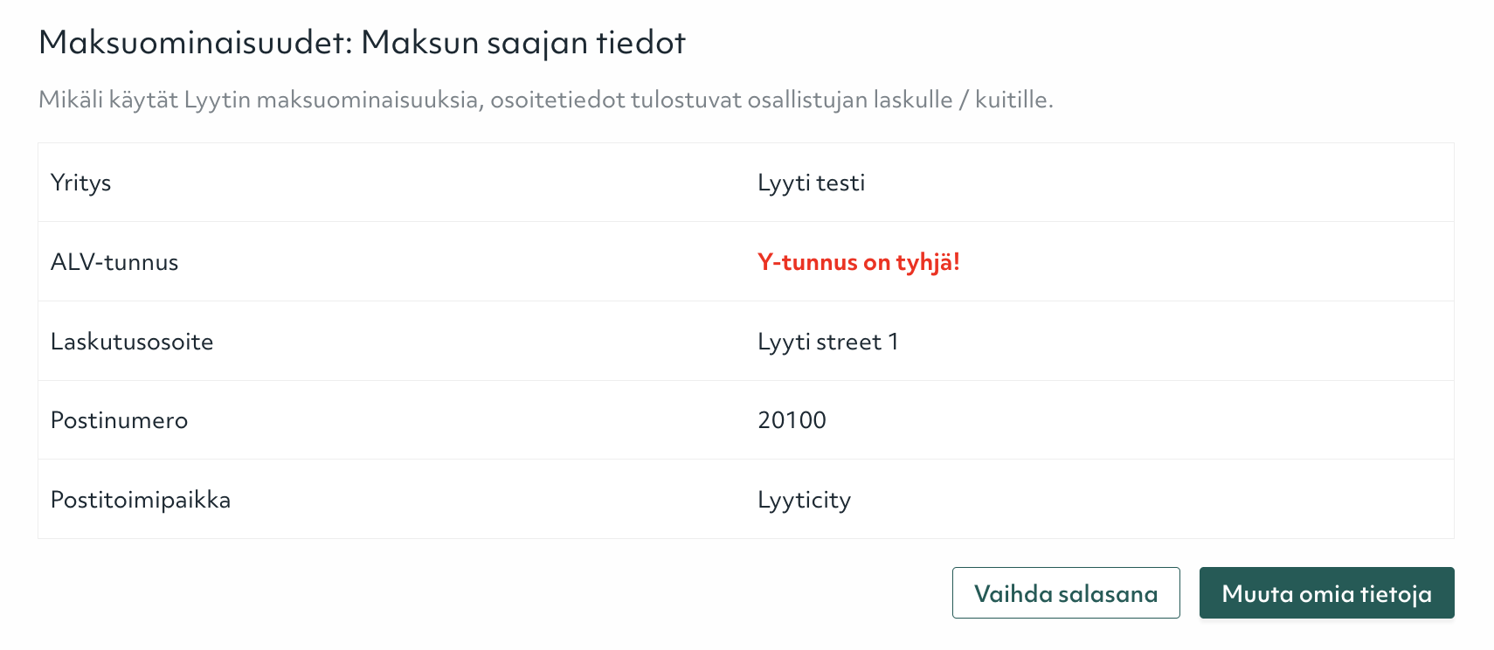Click the Muuta omia tietoja button
1494x650 pixels.
1326,592
